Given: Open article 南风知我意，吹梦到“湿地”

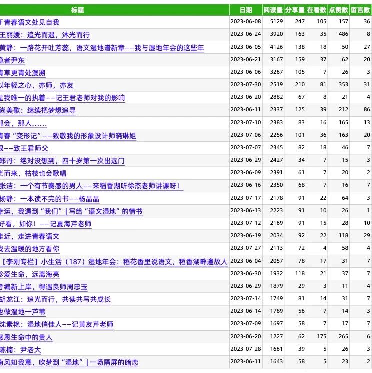Looking at the screenshot, I should coord(69,362).
